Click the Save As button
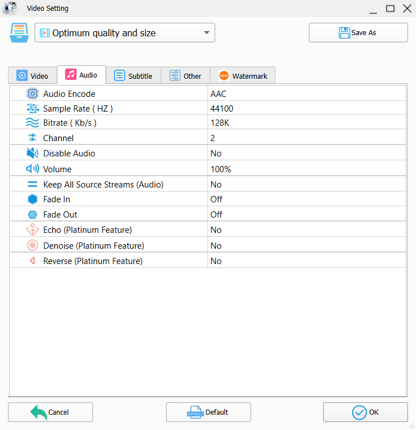Image resolution: width=416 pixels, height=430 pixels. [358, 33]
